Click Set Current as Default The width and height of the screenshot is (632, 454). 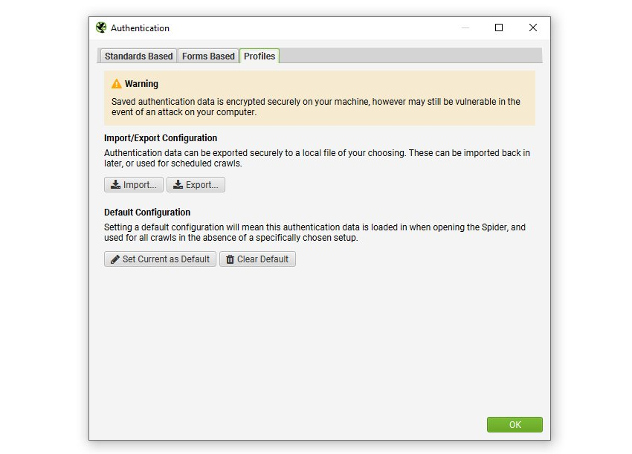pyautogui.click(x=160, y=259)
